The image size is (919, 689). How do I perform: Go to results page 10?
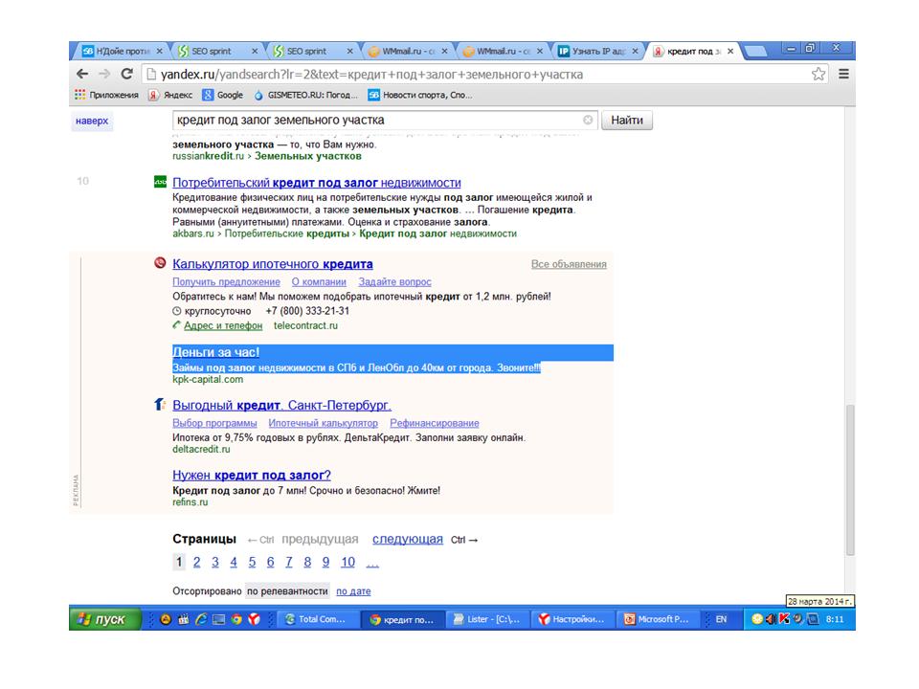[x=348, y=563]
